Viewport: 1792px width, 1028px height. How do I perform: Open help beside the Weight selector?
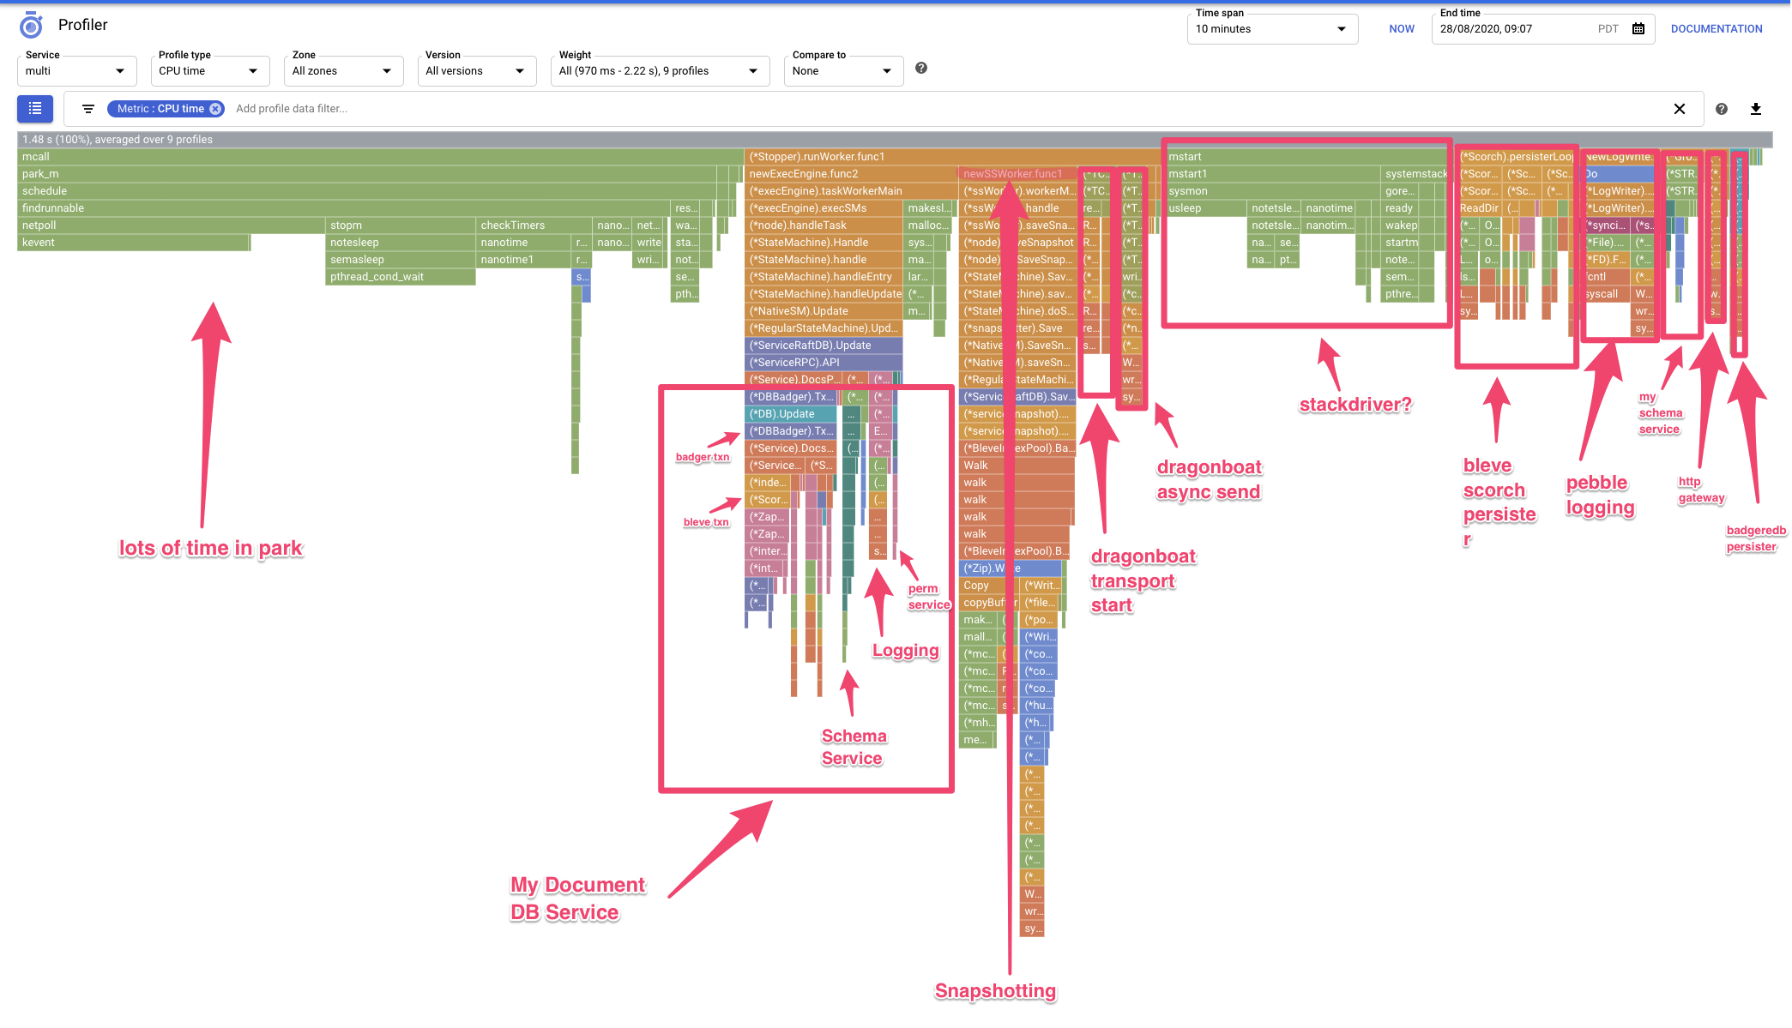921,67
